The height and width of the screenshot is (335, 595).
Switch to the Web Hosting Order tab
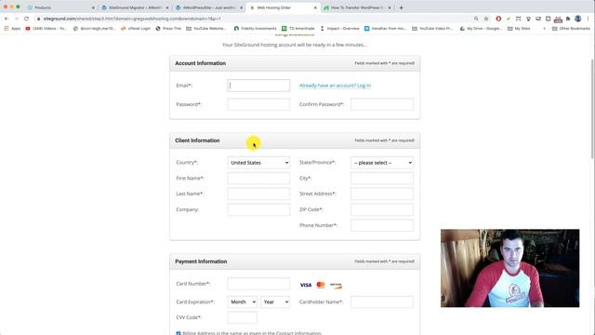click(283, 7)
